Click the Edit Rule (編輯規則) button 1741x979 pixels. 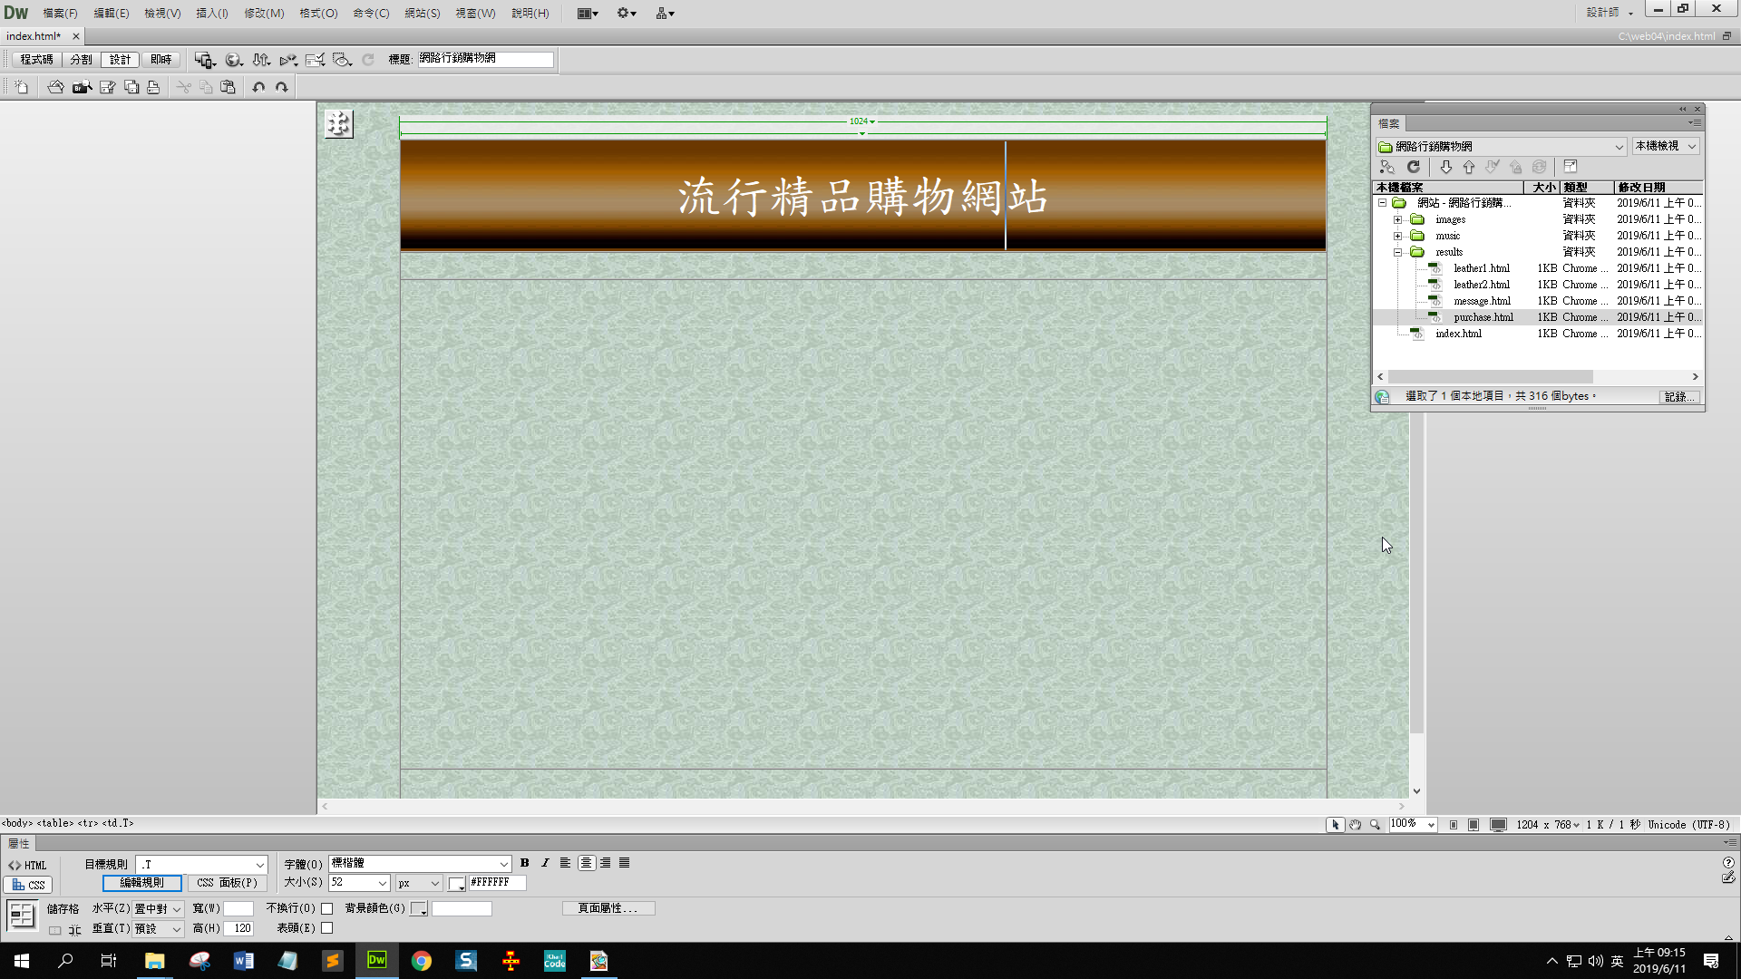click(x=141, y=883)
